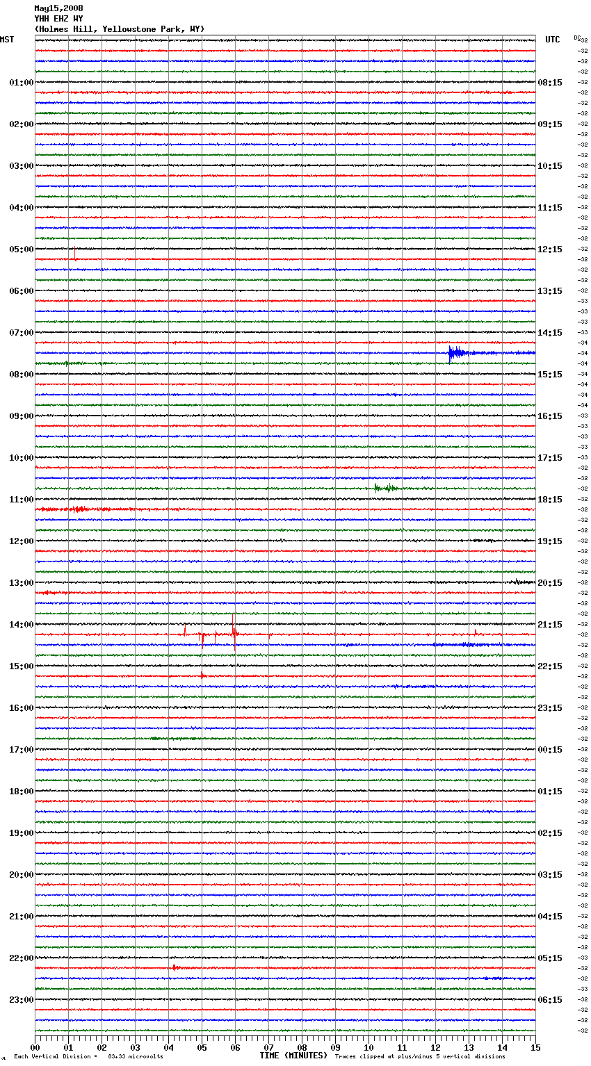Select the 19:00 MST time label
This screenshot has height=1066, width=591.
point(22,833)
